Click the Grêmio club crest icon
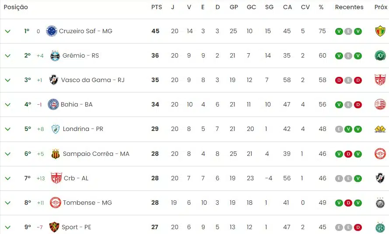The image size is (389, 234). tap(55, 55)
